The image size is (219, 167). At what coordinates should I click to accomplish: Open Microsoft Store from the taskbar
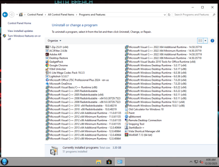109,162
